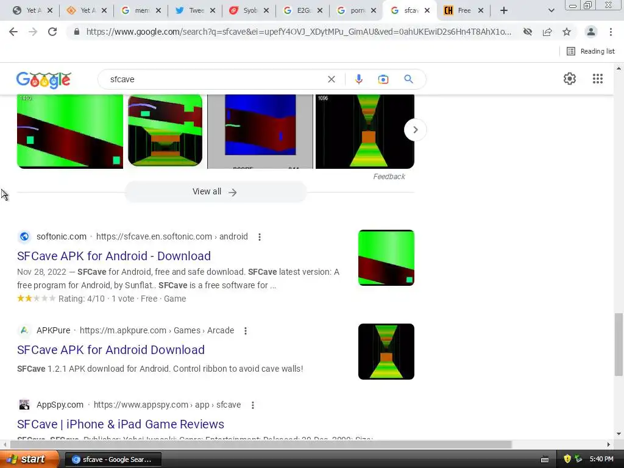Switch to the E2G Google tab

coord(297,10)
